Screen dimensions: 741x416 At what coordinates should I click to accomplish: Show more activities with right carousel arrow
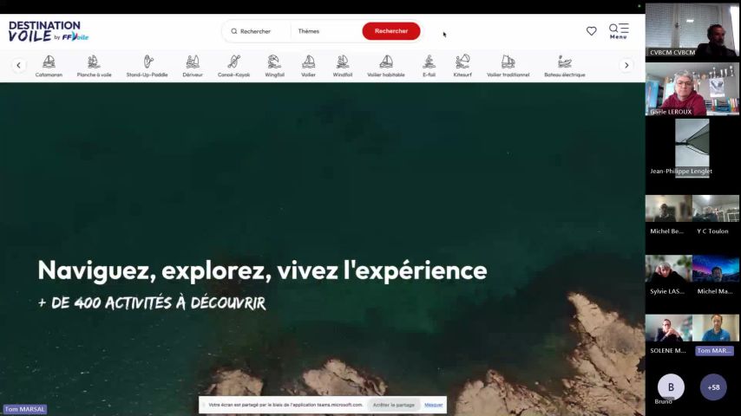[x=626, y=65]
